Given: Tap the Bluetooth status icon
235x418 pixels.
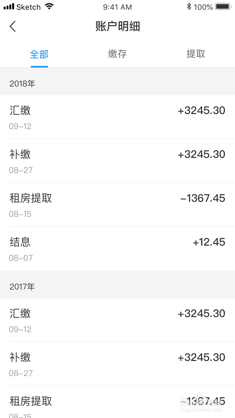Looking at the screenshot, I should (x=189, y=7).
